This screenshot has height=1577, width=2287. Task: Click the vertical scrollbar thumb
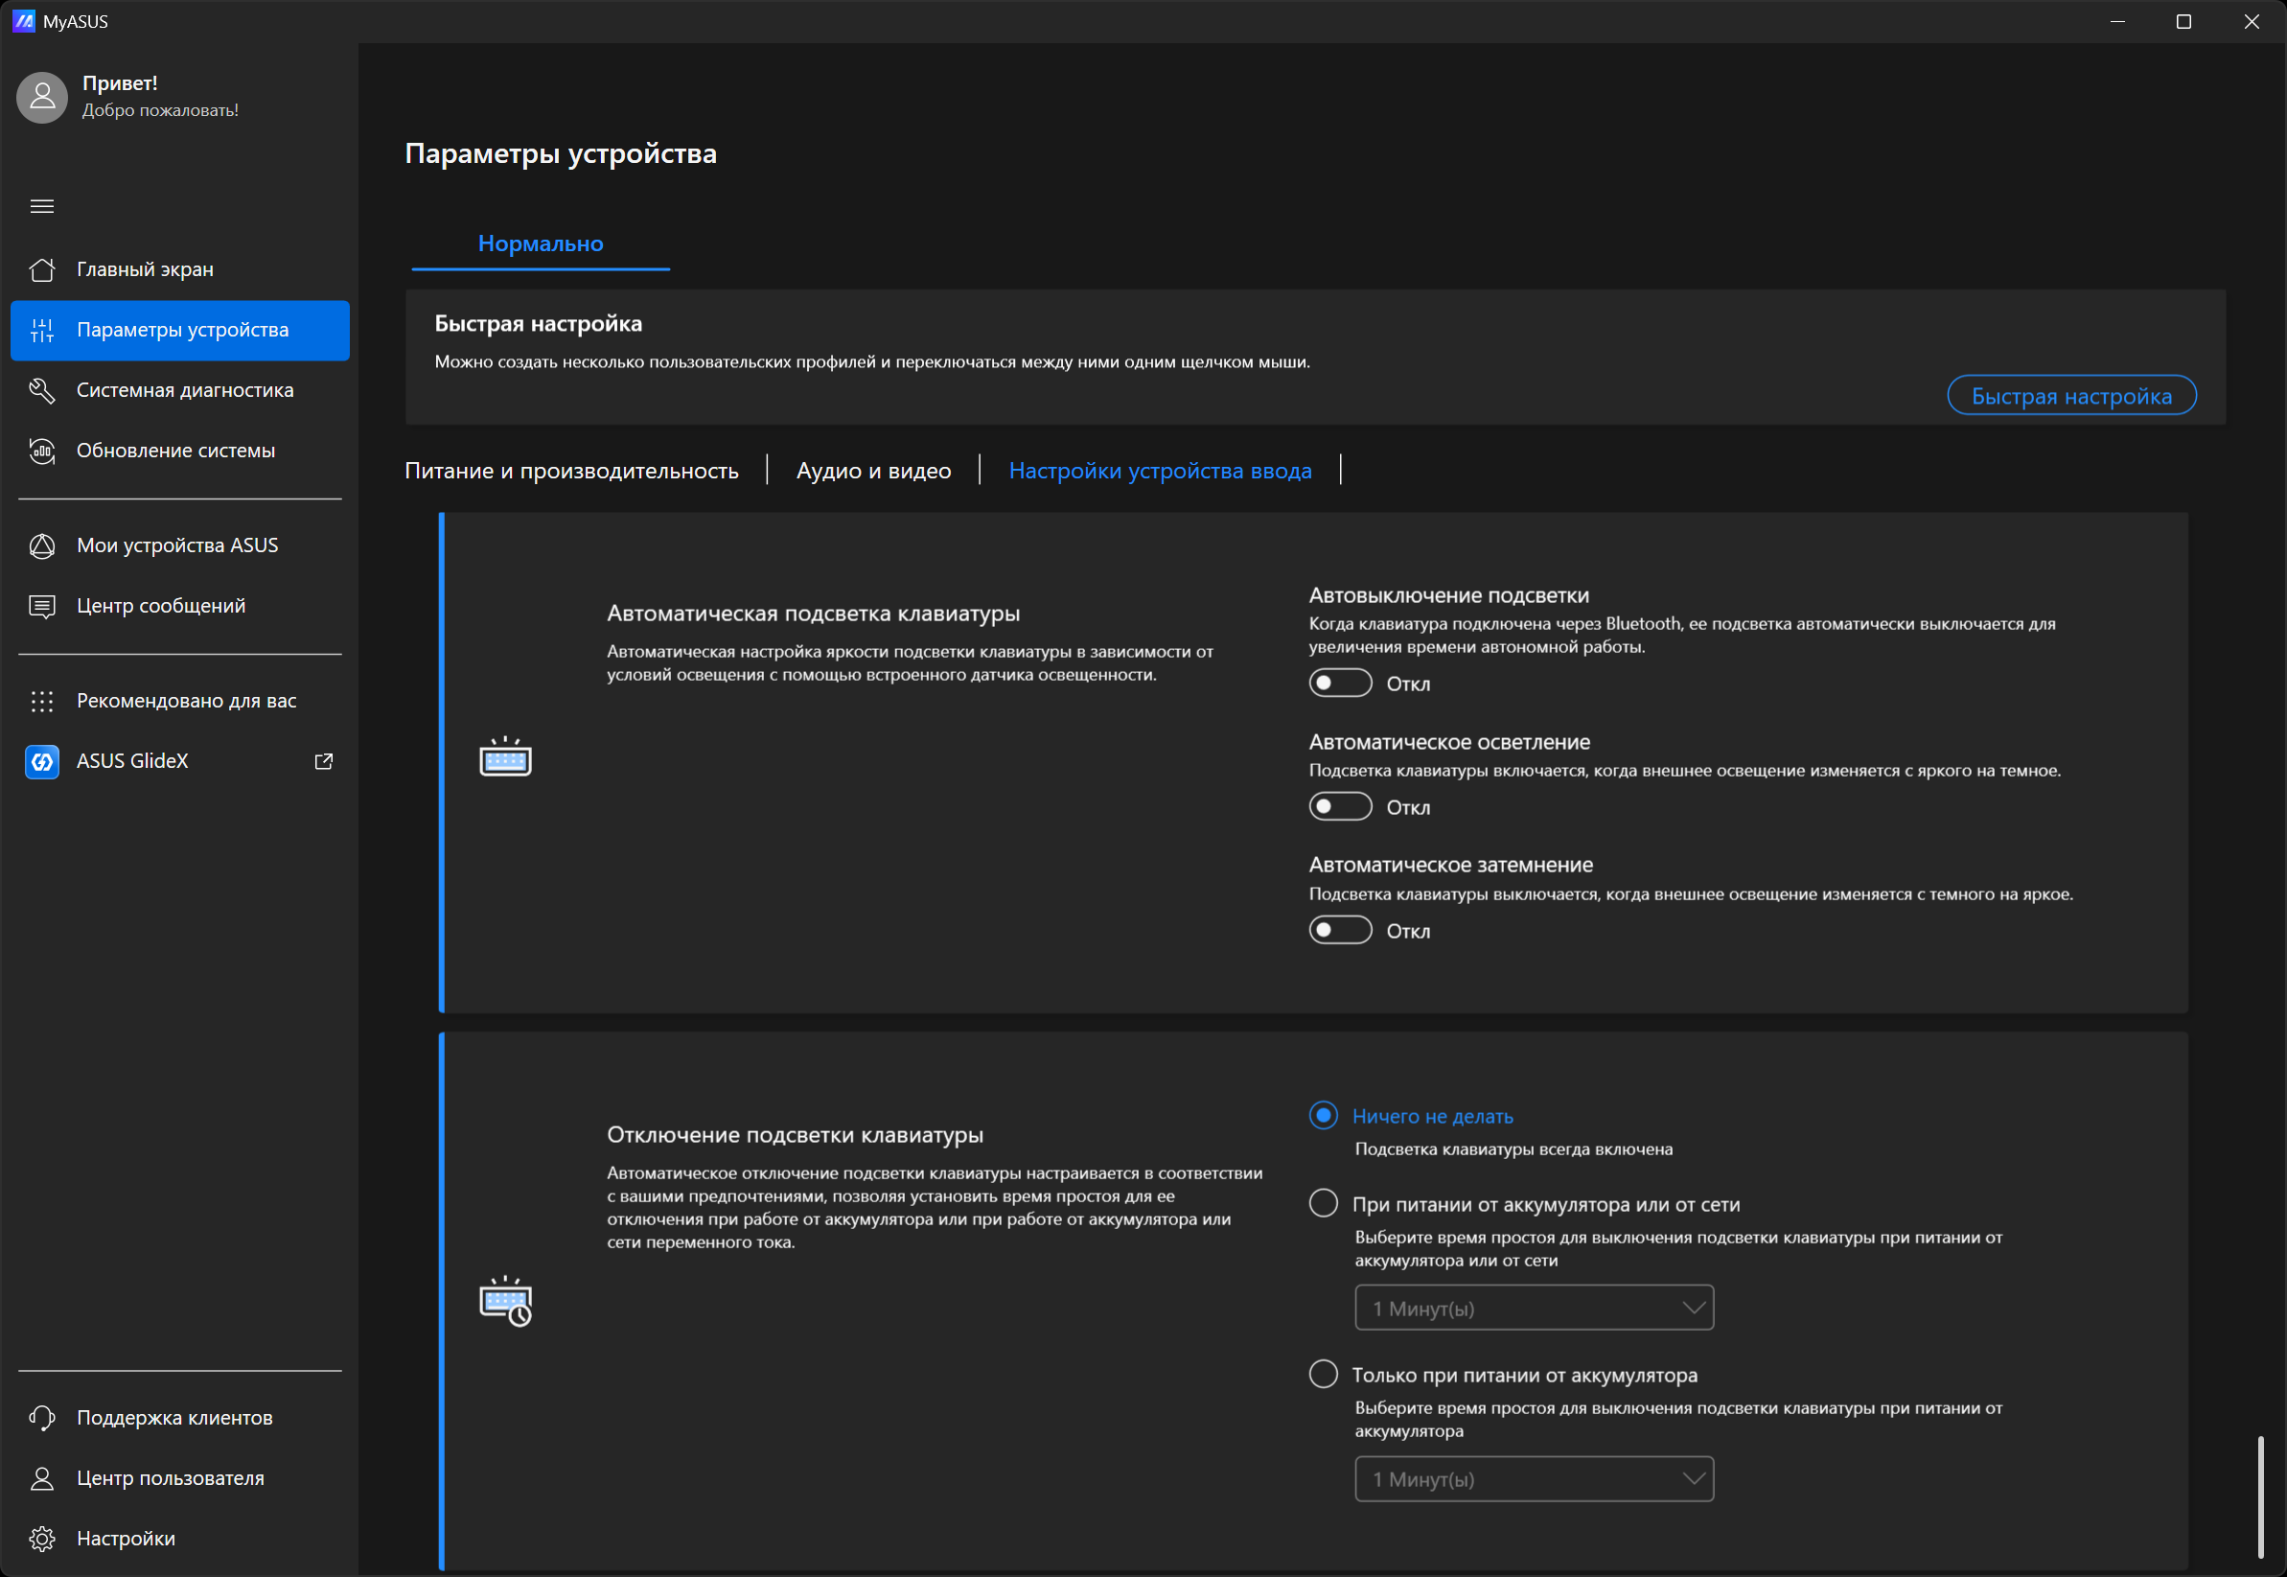2260,1497
